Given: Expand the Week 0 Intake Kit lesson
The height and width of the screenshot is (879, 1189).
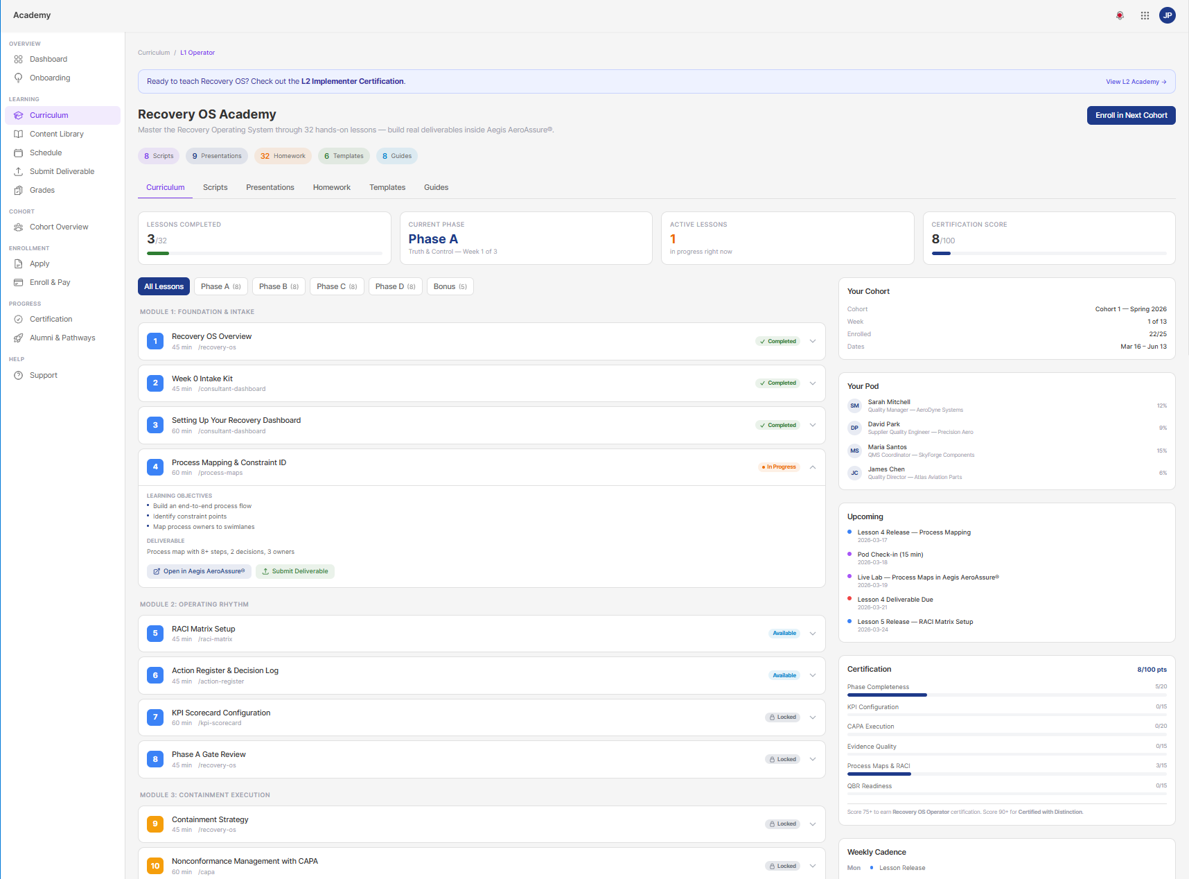Looking at the screenshot, I should click(x=813, y=383).
